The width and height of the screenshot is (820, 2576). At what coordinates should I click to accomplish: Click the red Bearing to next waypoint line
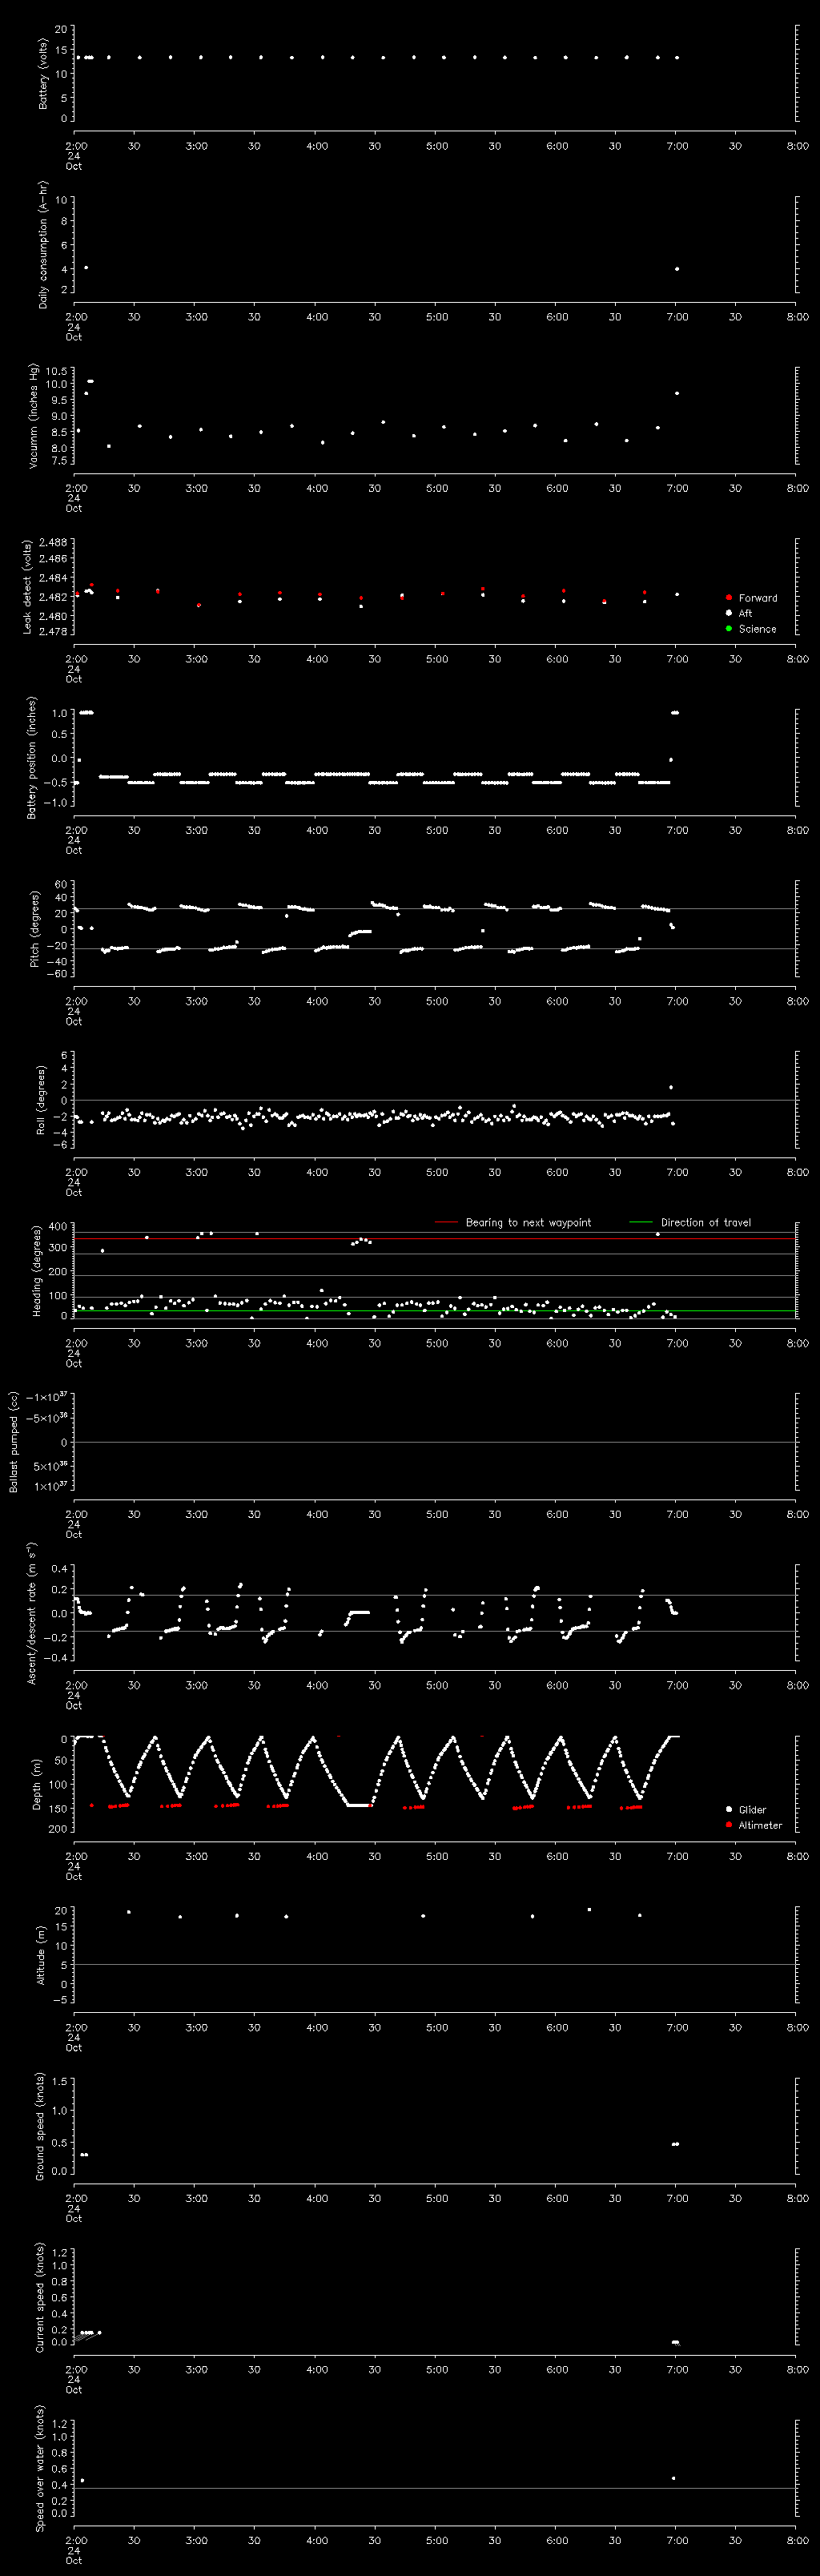point(446,1222)
